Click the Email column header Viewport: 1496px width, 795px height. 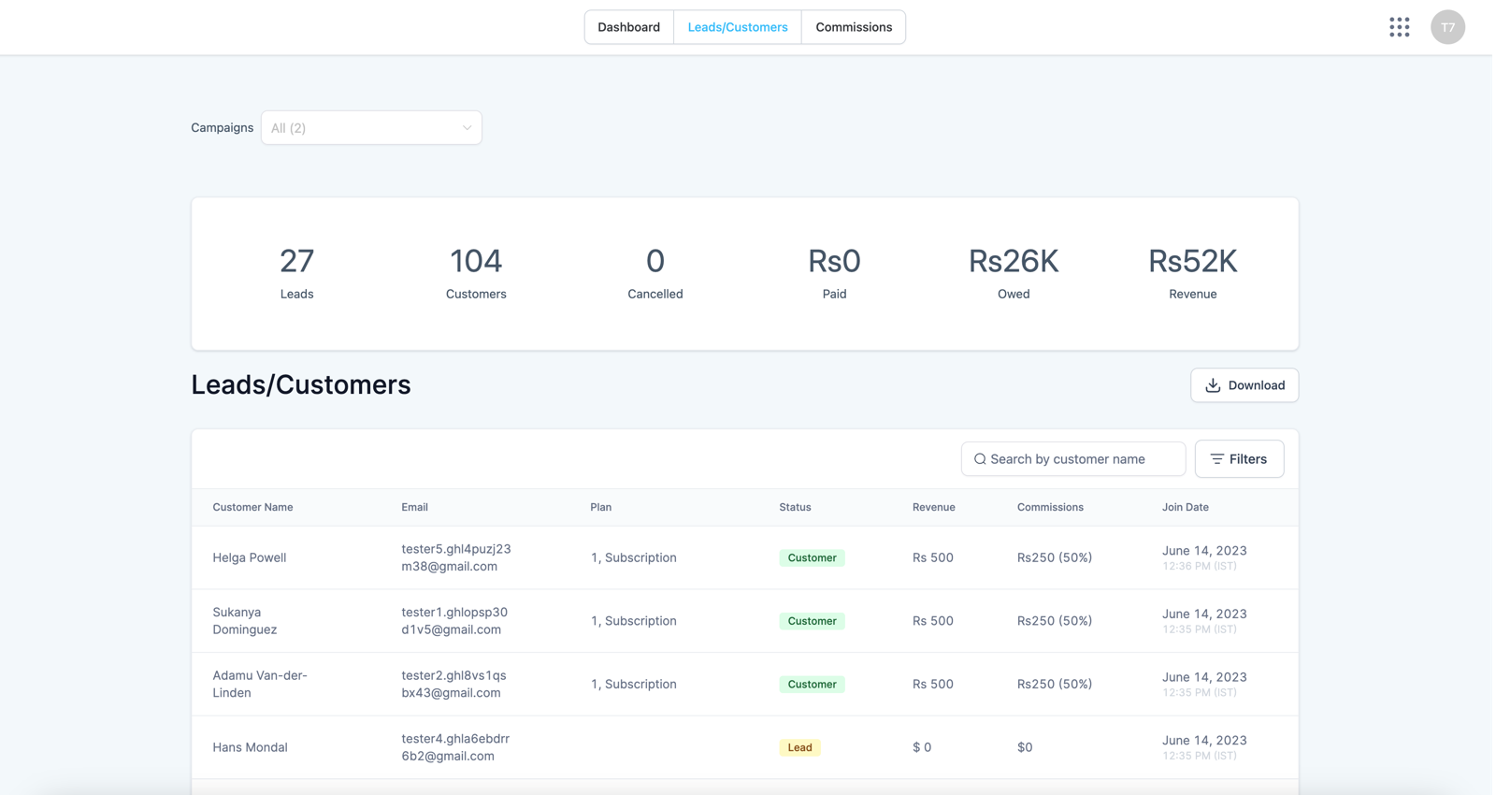414,507
